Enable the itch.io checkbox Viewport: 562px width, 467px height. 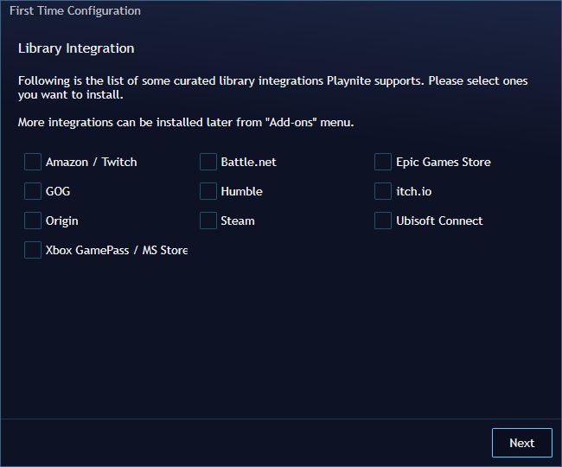383,191
